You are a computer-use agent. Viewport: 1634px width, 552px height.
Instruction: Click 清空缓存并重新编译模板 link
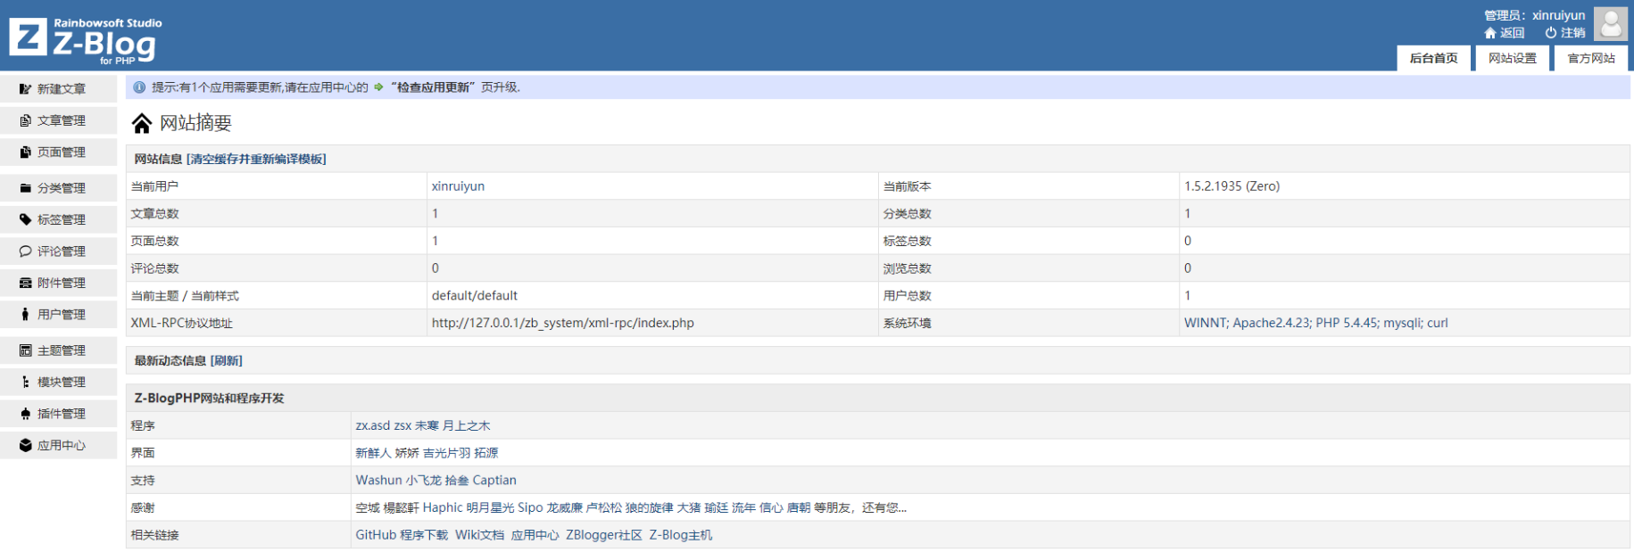(256, 160)
